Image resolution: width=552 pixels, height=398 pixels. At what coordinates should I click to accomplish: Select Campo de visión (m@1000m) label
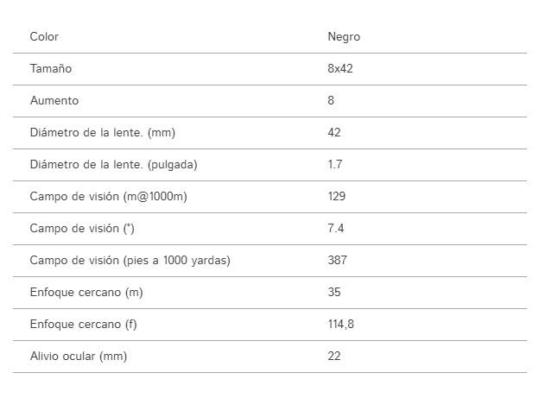[x=109, y=196]
